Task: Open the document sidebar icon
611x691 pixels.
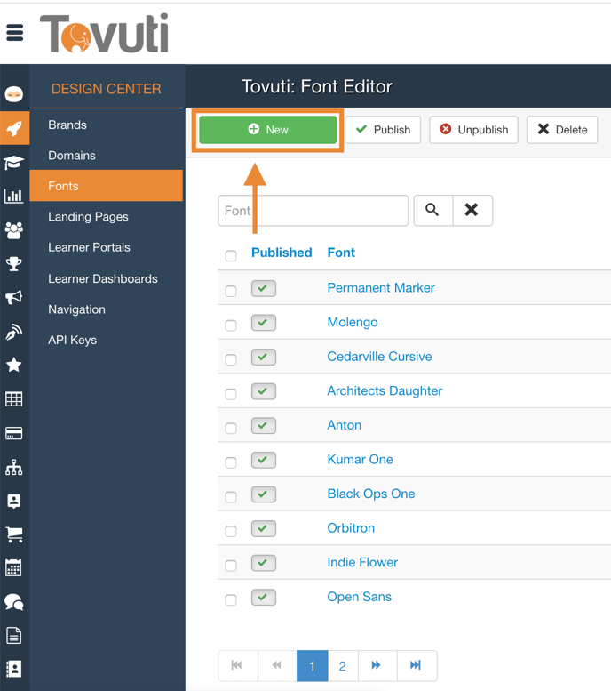Action: coord(14,636)
